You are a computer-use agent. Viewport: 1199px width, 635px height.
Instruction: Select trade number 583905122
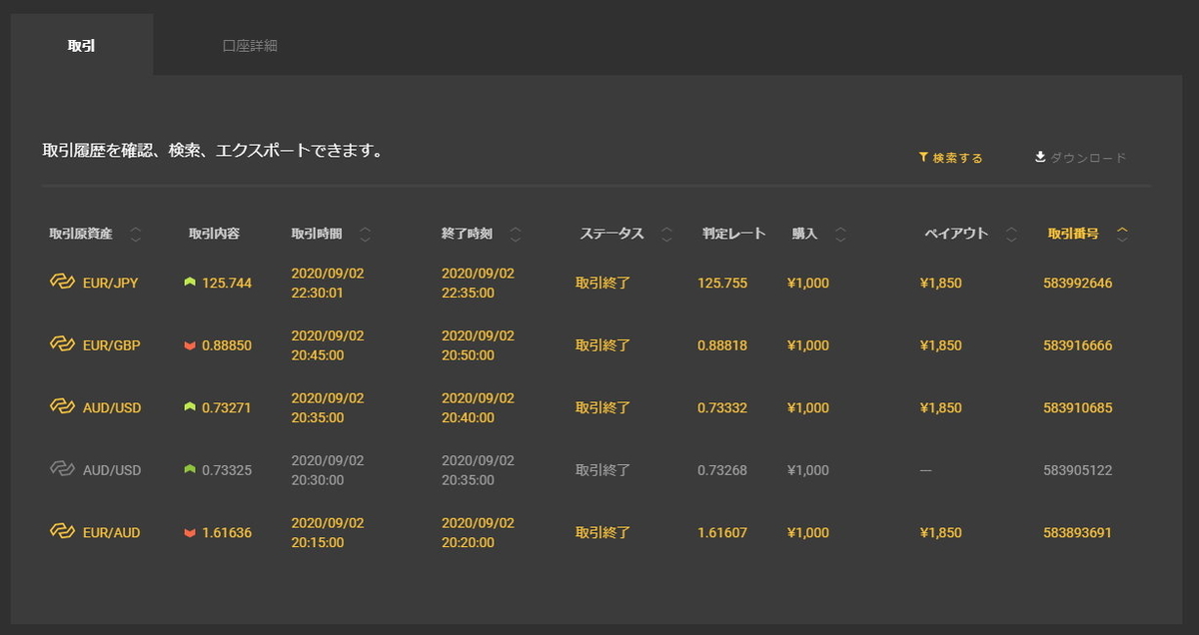pos(1077,470)
